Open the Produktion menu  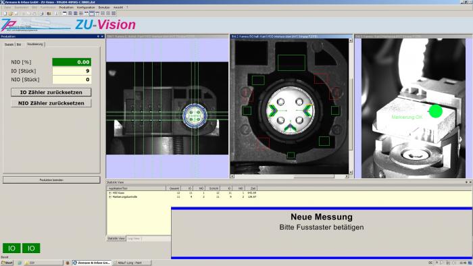tap(66, 7)
